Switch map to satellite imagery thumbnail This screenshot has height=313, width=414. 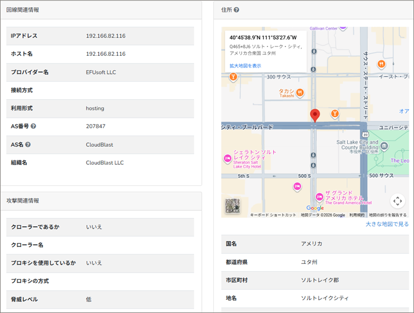(232, 206)
